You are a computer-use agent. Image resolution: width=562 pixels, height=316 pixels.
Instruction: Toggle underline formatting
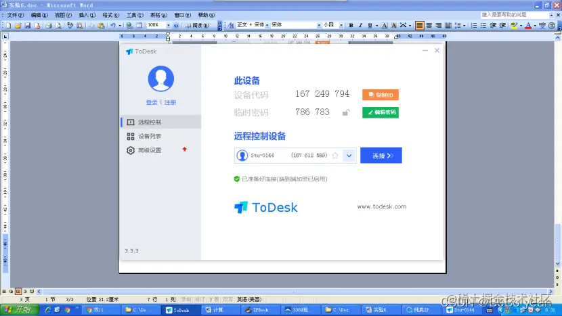pyautogui.click(x=370, y=26)
